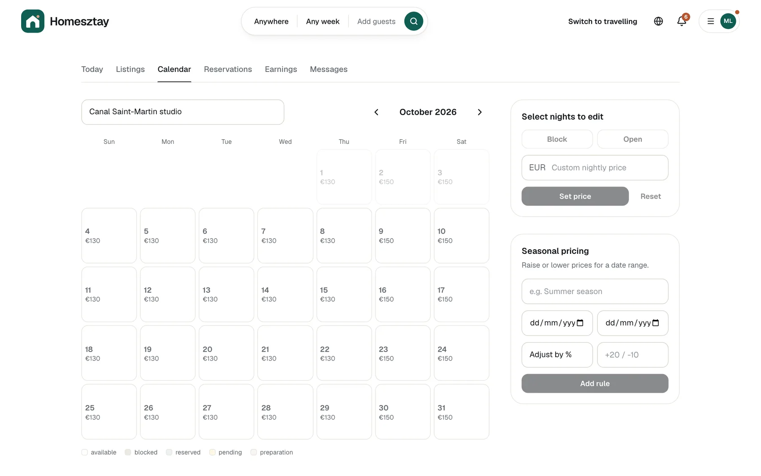
Task: Open the Listings tab
Action: point(130,69)
